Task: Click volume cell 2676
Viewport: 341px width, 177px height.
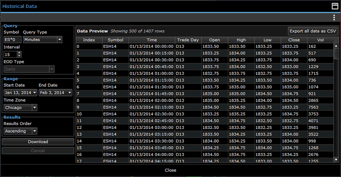Action: tap(320, 155)
